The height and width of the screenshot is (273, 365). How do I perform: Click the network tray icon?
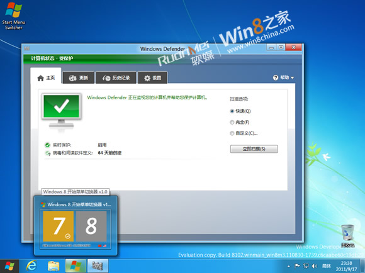point(306,266)
